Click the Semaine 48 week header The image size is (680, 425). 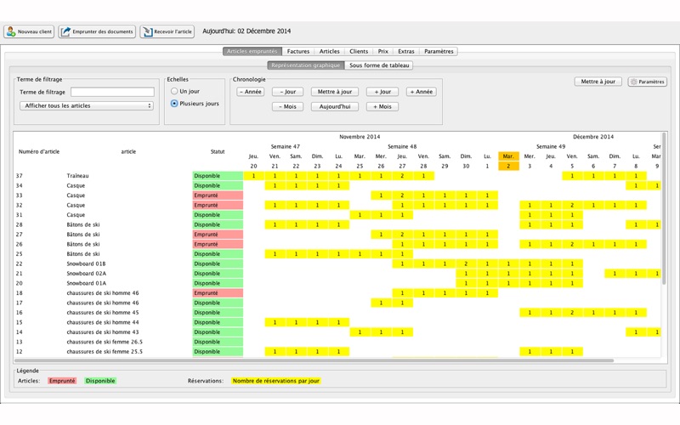(x=402, y=146)
